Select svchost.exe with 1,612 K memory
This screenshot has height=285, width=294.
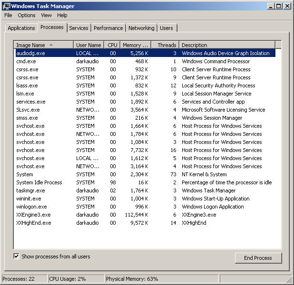[x=145, y=158]
